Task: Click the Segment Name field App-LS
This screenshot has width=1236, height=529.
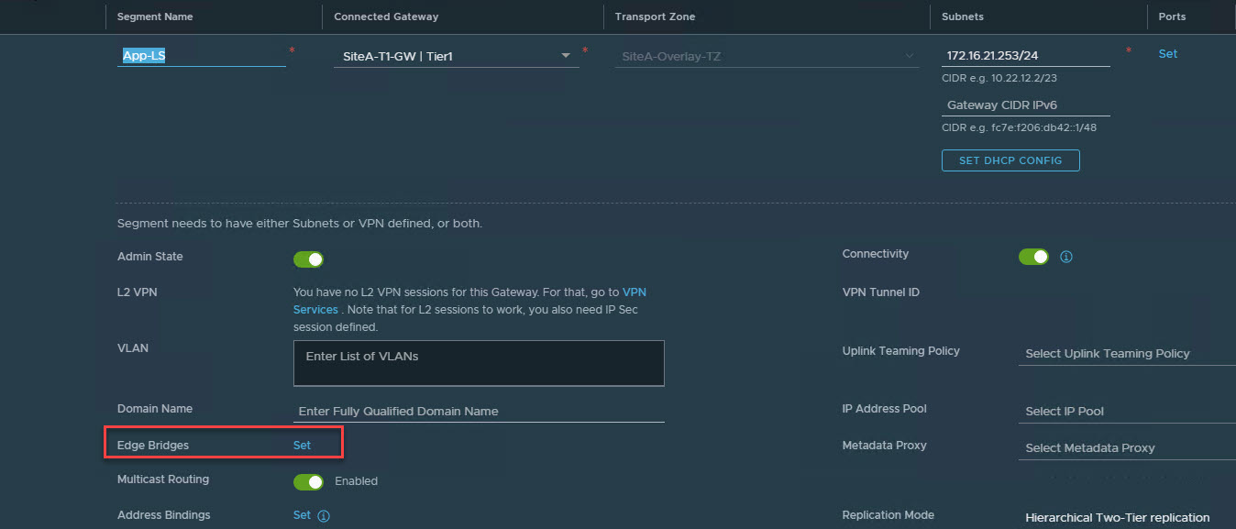Action: (x=201, y=56)
